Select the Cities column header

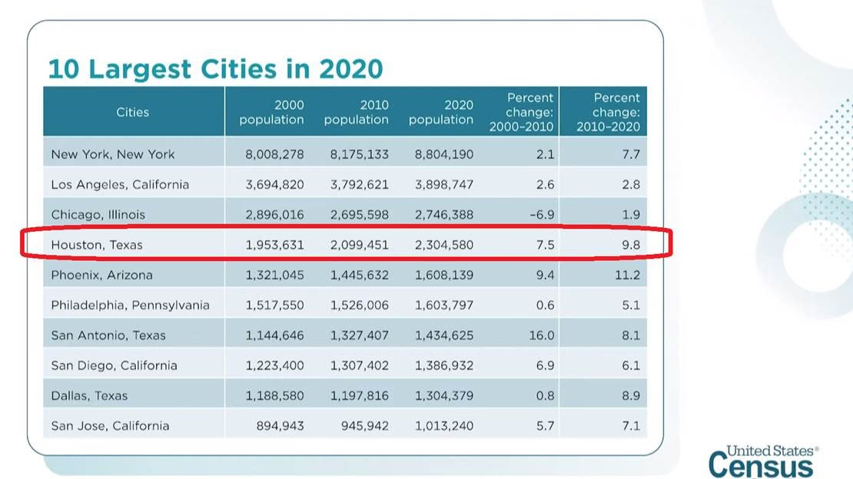(x=132, y=111)
